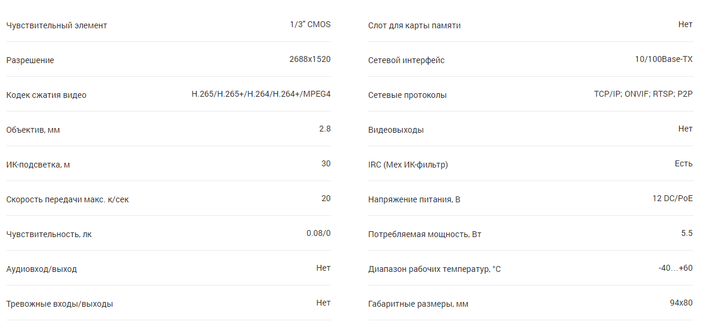The width and height of the screenshot is (704, 325).
Task: Click the "Потребляемая мощность, Вт" label
Action: [x=424, y=234]
